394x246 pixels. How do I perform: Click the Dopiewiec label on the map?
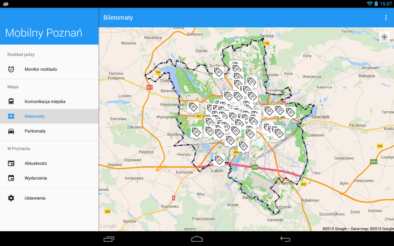[x=133, y=160]
